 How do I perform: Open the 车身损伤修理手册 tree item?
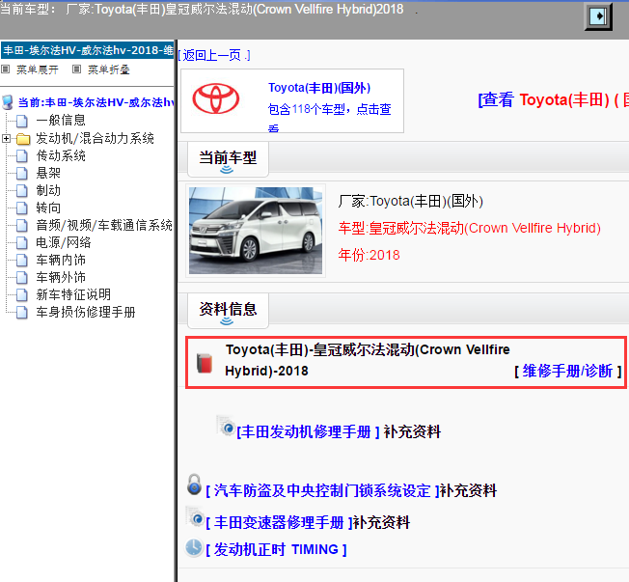(86, 312)
